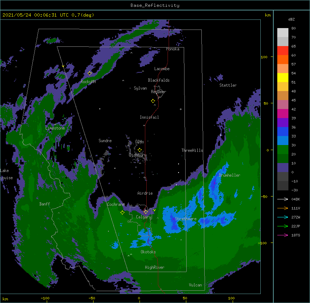310x303 pixels.
Task: Click the cyan 27ZW legend arrow
Action: click(283, 217)
